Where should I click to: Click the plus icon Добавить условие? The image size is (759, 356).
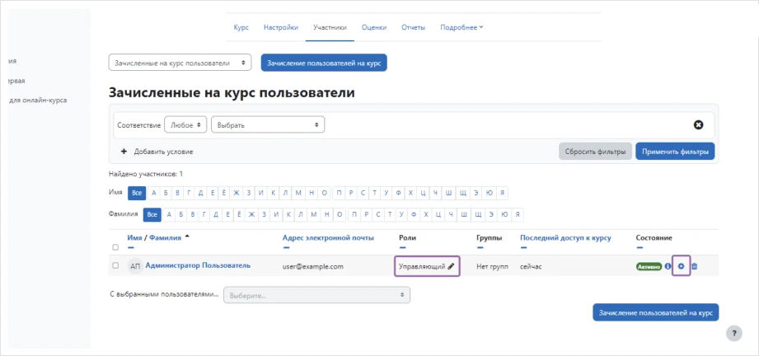pos(124,152)
